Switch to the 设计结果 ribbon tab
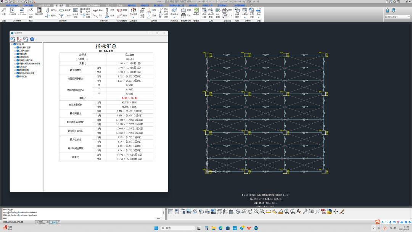This screenshot has height=232, width=412. tap(60, 5)
